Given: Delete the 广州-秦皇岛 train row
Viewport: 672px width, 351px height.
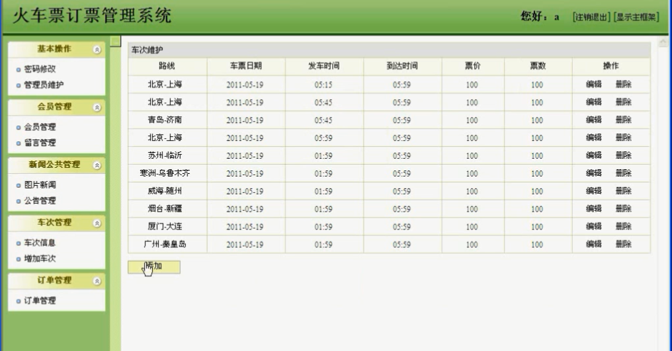Looking at the screenshot, I should tap(624, 245).
